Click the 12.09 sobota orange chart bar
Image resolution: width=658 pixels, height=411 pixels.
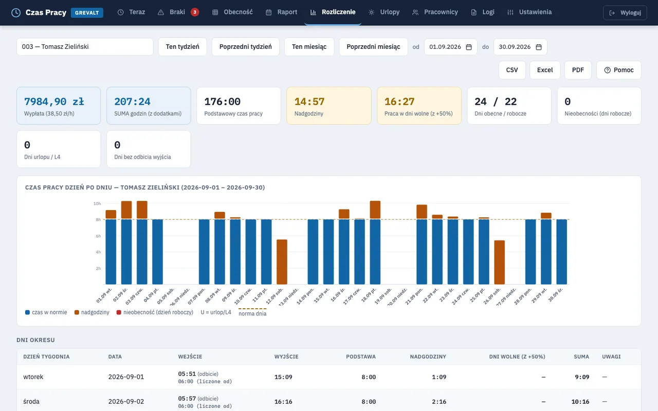tap(282, 262)
